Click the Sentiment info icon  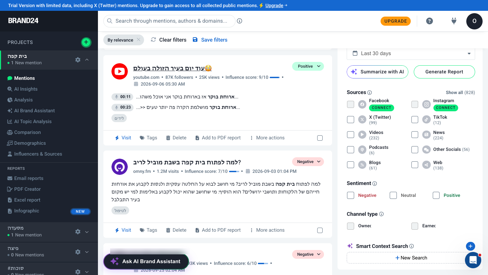click(x=375, y=183)
